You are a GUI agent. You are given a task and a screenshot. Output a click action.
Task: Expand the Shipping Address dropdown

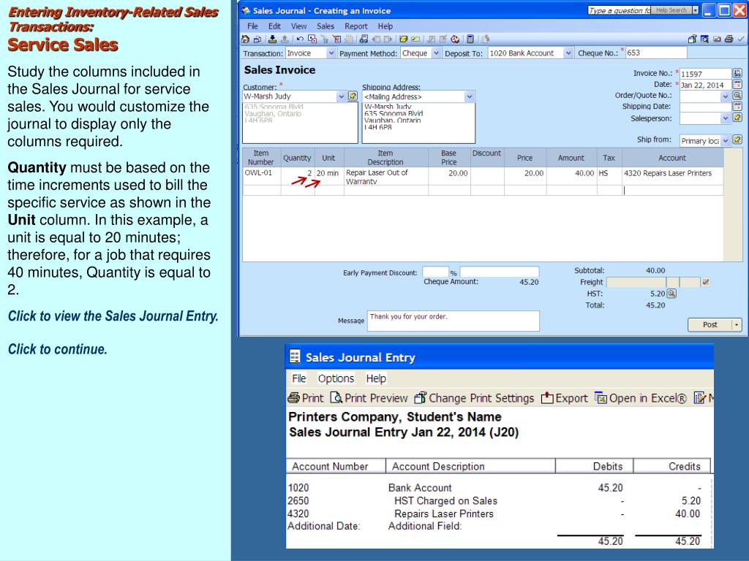(x=470, y=96)
